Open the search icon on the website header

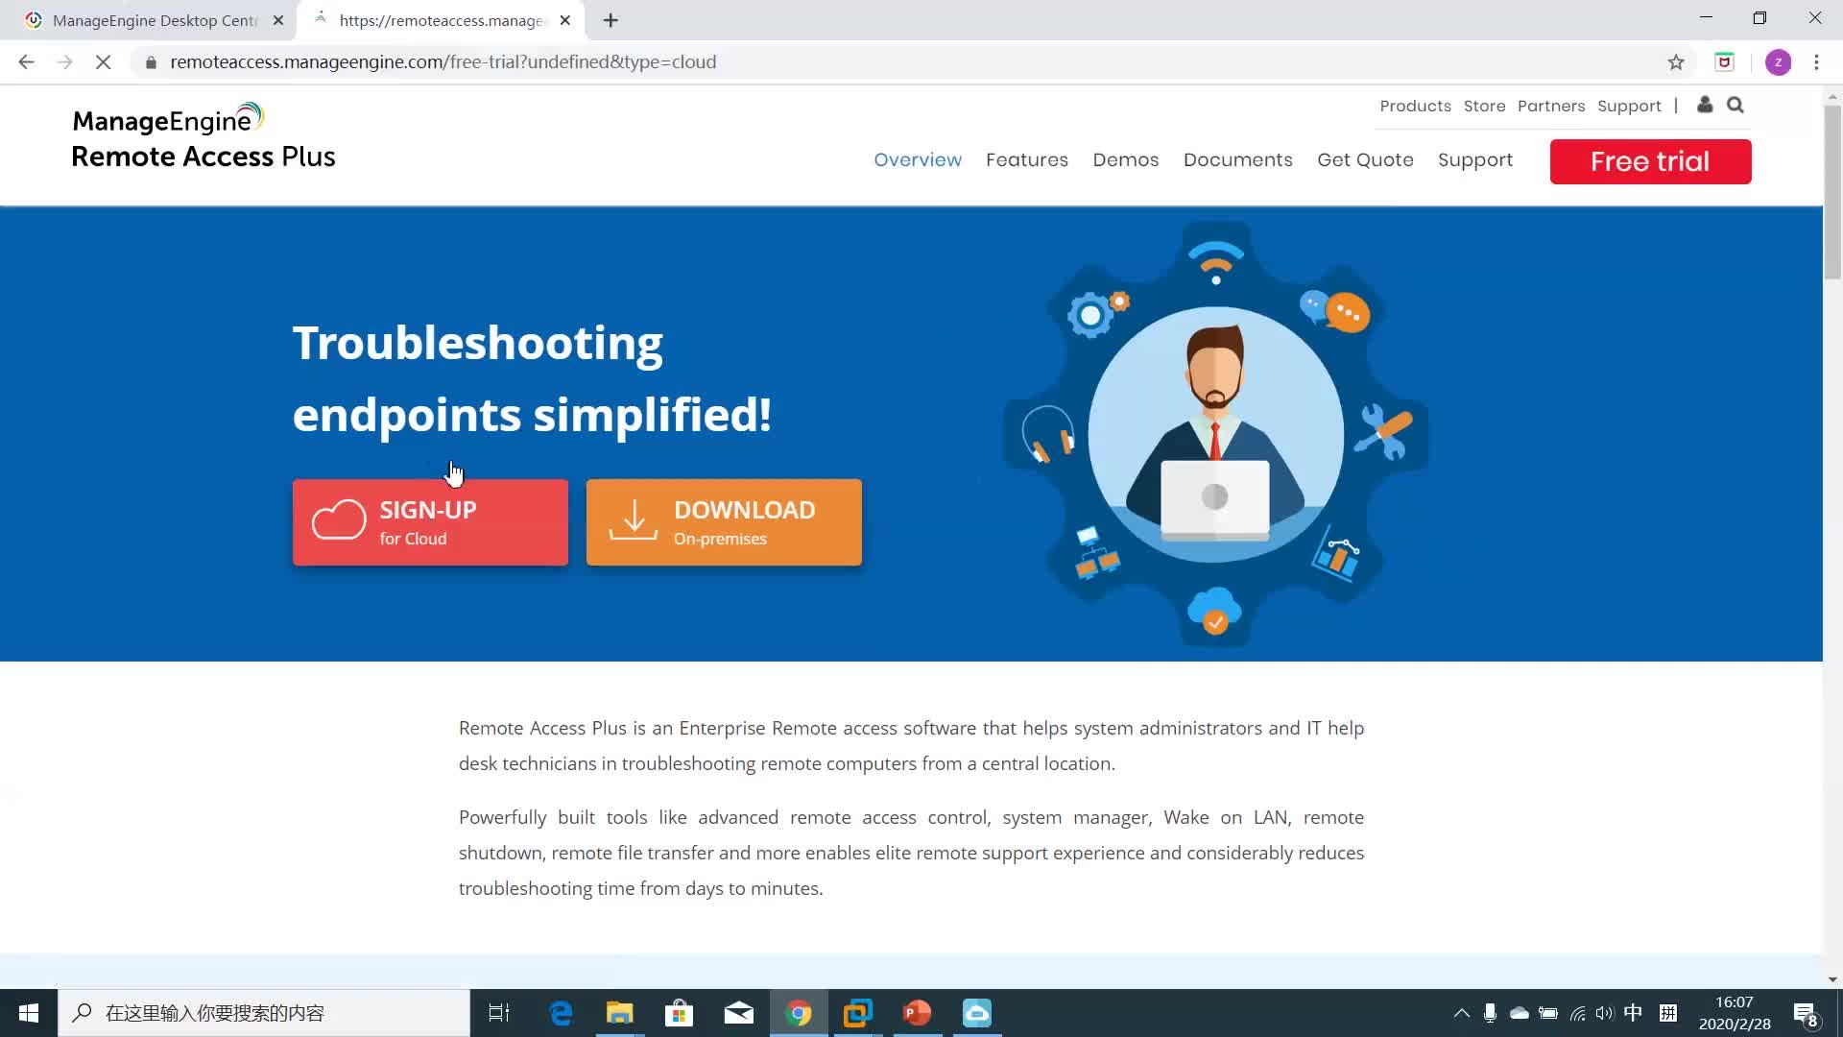(1735, 106)
